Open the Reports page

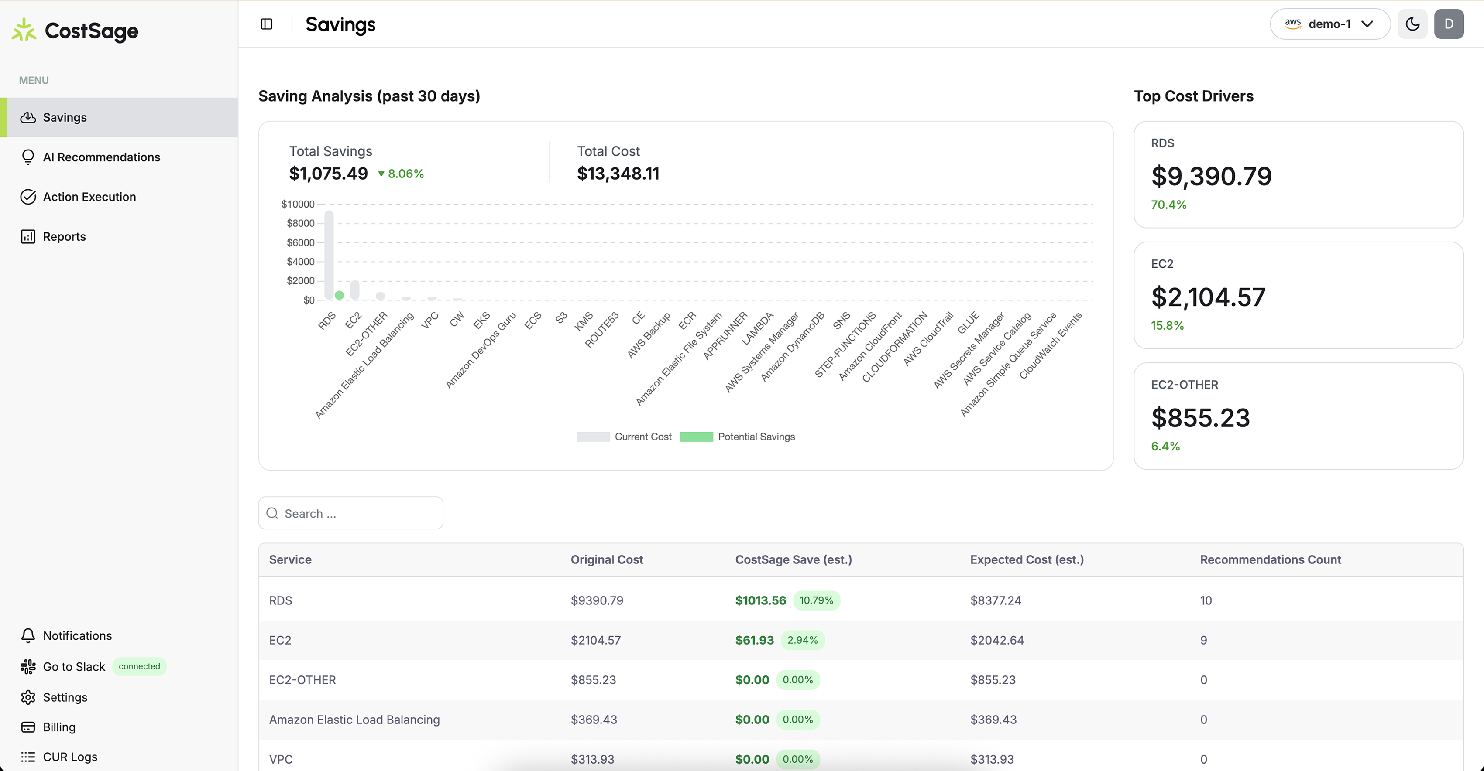[x=119, y=236]
